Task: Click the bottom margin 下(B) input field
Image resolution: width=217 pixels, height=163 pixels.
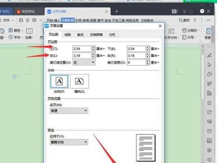Action: coord(136,49)
